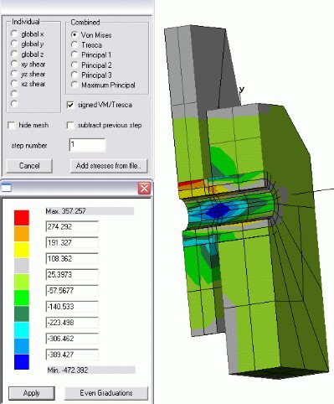The width and height of the screenshot is (334, 404).
Task: Click the Cancel button
Action: [29, 166]
